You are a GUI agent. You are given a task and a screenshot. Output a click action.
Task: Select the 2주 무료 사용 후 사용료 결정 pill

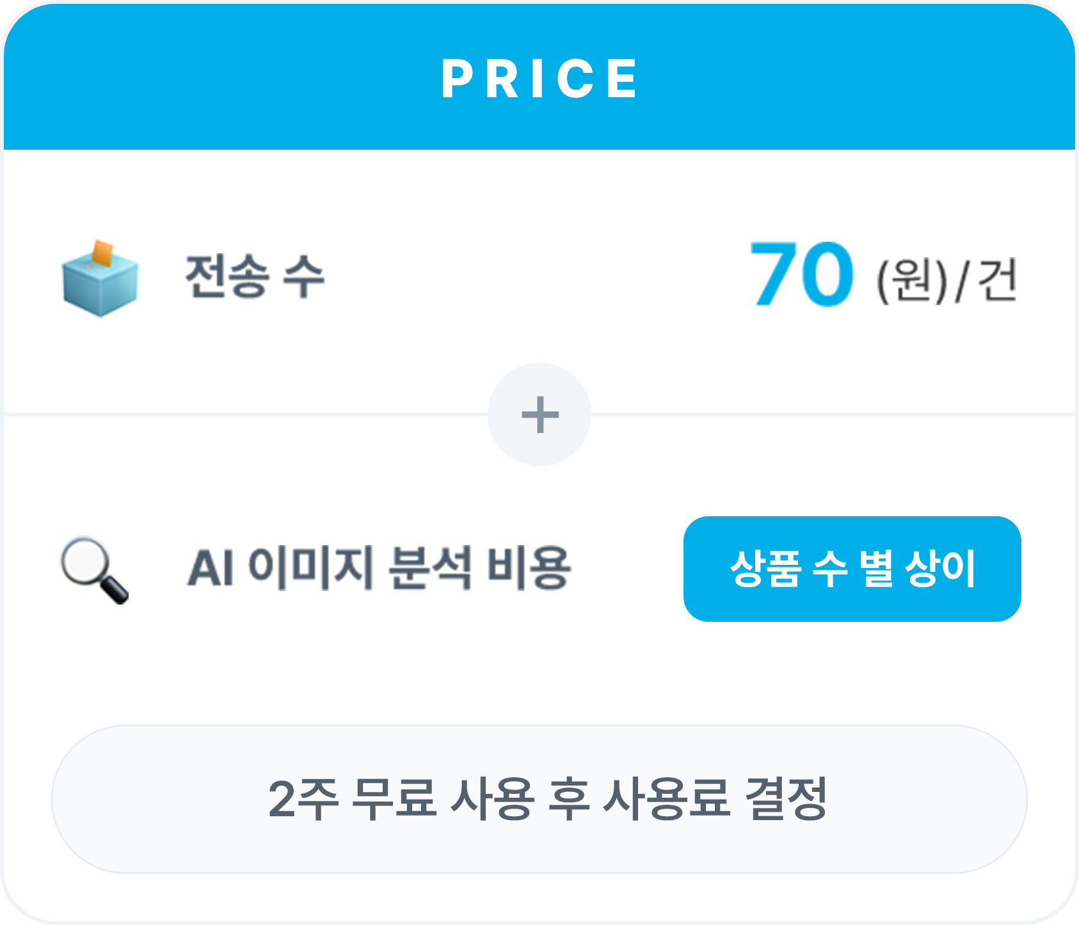point(539,799)
